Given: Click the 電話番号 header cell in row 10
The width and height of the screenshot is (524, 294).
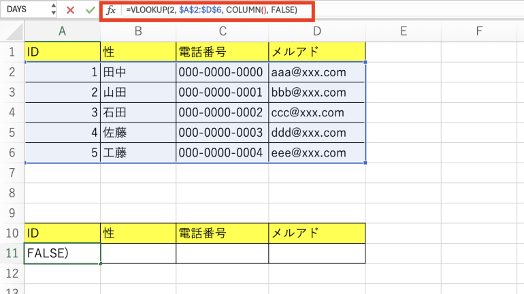Looking at the screenshot, I should click(x=223, y=233).
